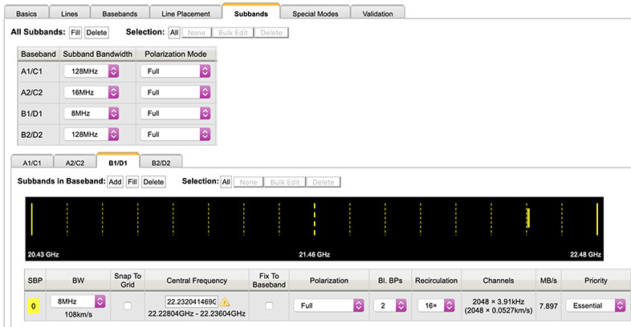Image resolution: width=631 pixels, height=327 pixels.
Task: Click Add in Subbands in Baseband
Action: pos(116,182)
